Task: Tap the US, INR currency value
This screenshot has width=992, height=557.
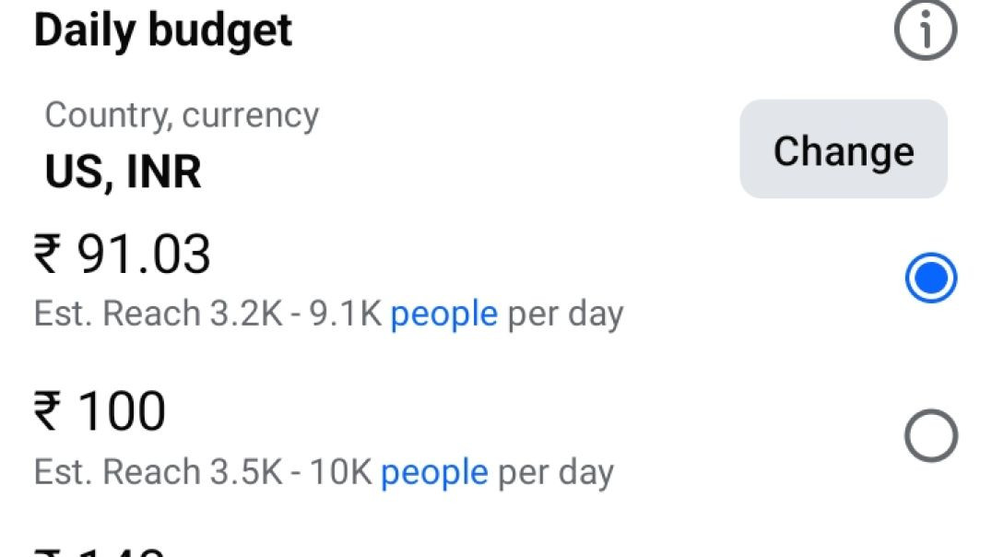Action: [123, 172]
